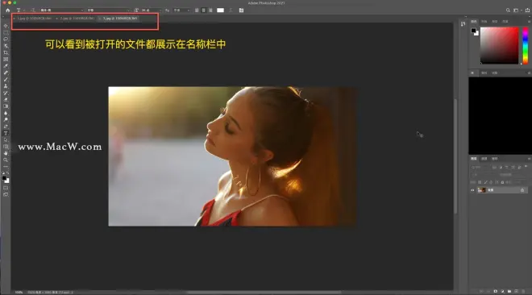Open the Character and Paragraph panels icon

point(241,10)
